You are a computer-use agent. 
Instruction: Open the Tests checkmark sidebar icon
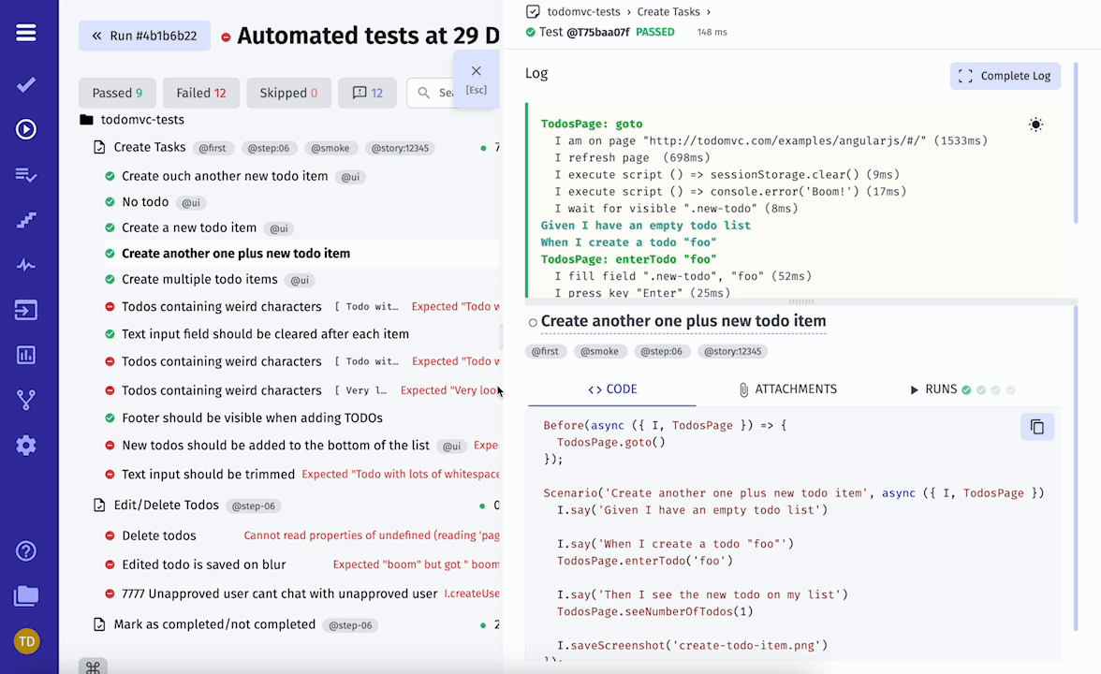point(26,85)
